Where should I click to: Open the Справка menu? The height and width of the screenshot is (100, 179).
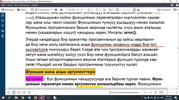35,5
